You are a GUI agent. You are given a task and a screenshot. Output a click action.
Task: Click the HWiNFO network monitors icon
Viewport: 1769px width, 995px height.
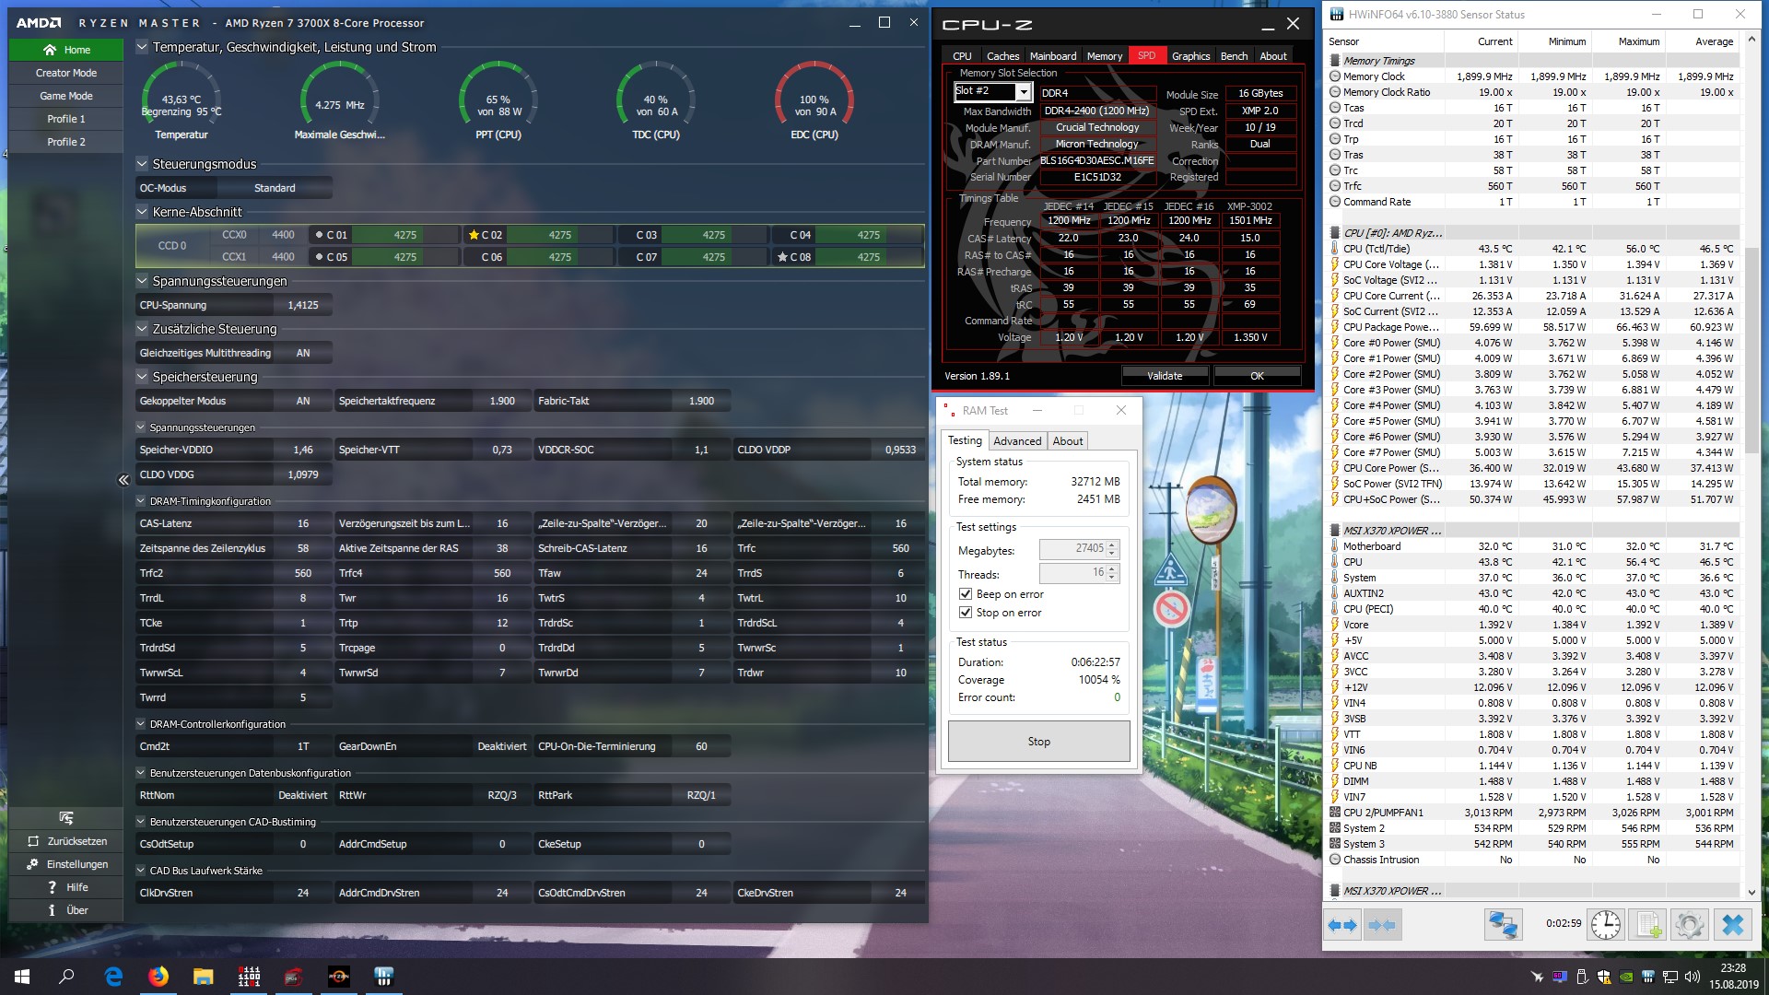1503,925
